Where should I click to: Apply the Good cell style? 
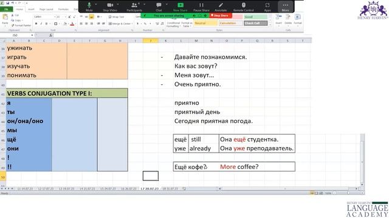[x=255, y=17]
